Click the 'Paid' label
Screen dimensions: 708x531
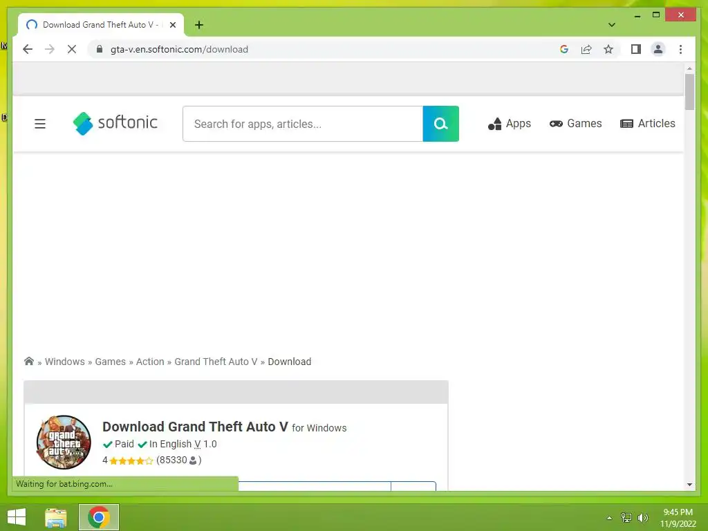point(124,445)
